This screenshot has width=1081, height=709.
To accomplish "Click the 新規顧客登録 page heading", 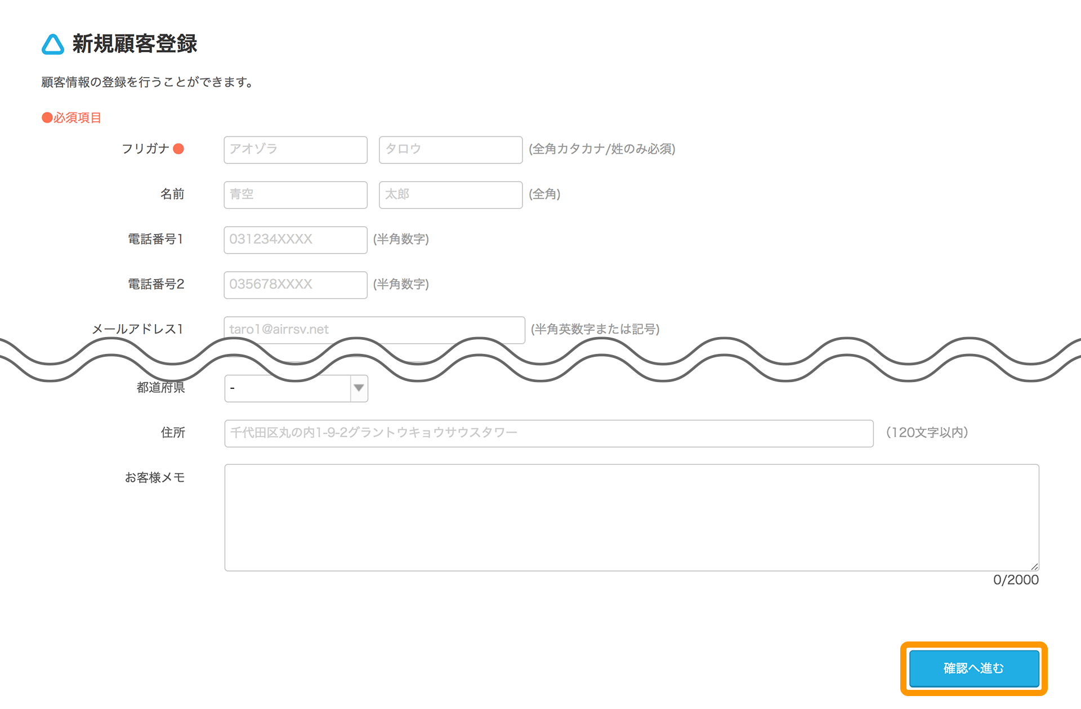I will 135,44.
